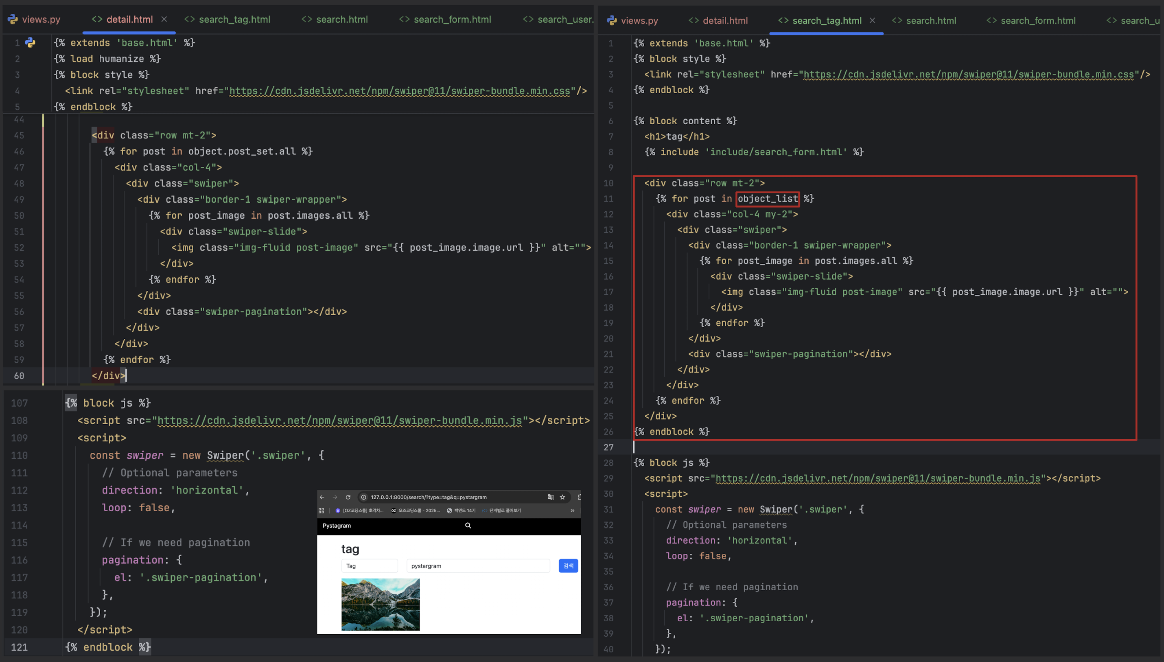
Task: Click the blue 검색 search button
Action: (568, 566)
